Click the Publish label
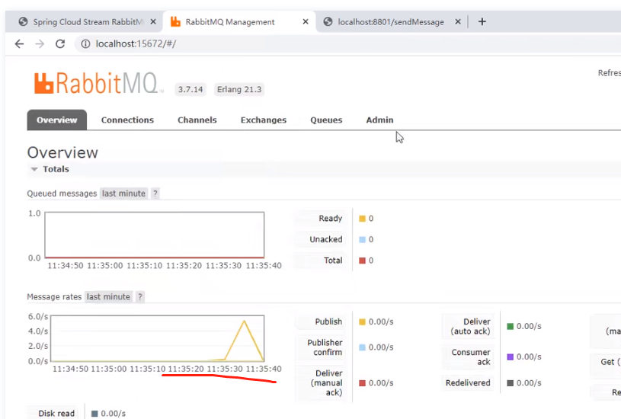Image resolution: width=621 pixels, height=419 pixels. (x=328, y=322)
